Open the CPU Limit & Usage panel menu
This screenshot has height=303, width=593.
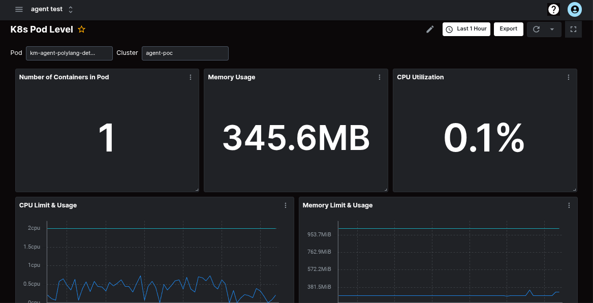point(285,205)
